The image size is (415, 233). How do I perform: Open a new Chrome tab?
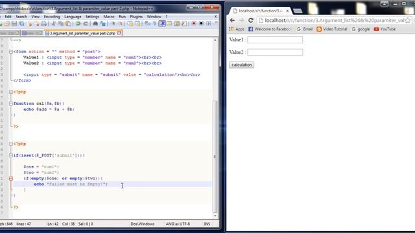coord(298,11)
